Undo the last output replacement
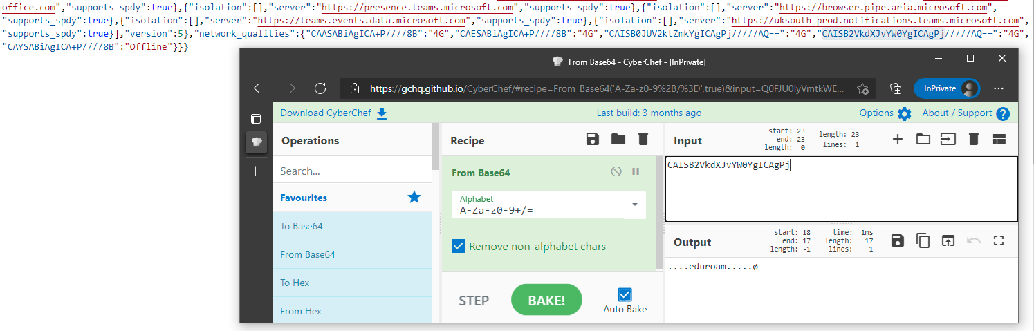The height and width of the screenshot is (331, 1034). pyautogui.click(x=974, y=240)
